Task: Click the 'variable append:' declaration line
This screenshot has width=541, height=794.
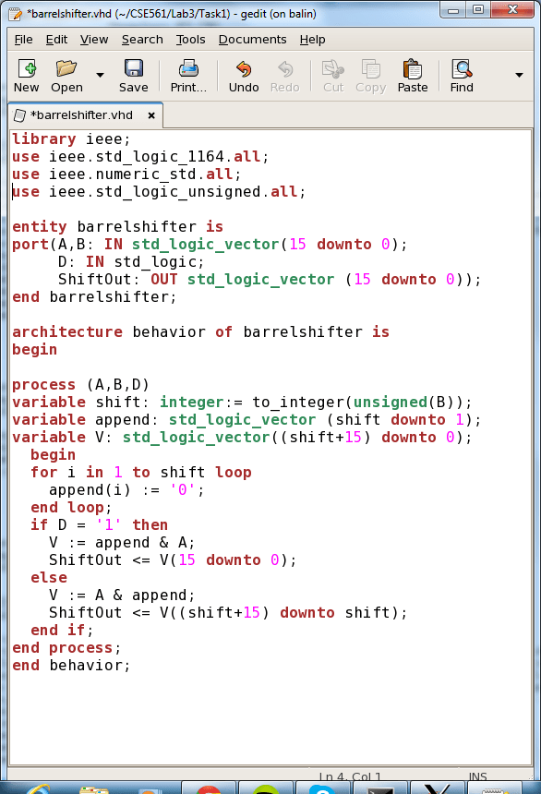Action: coord(246,420)
